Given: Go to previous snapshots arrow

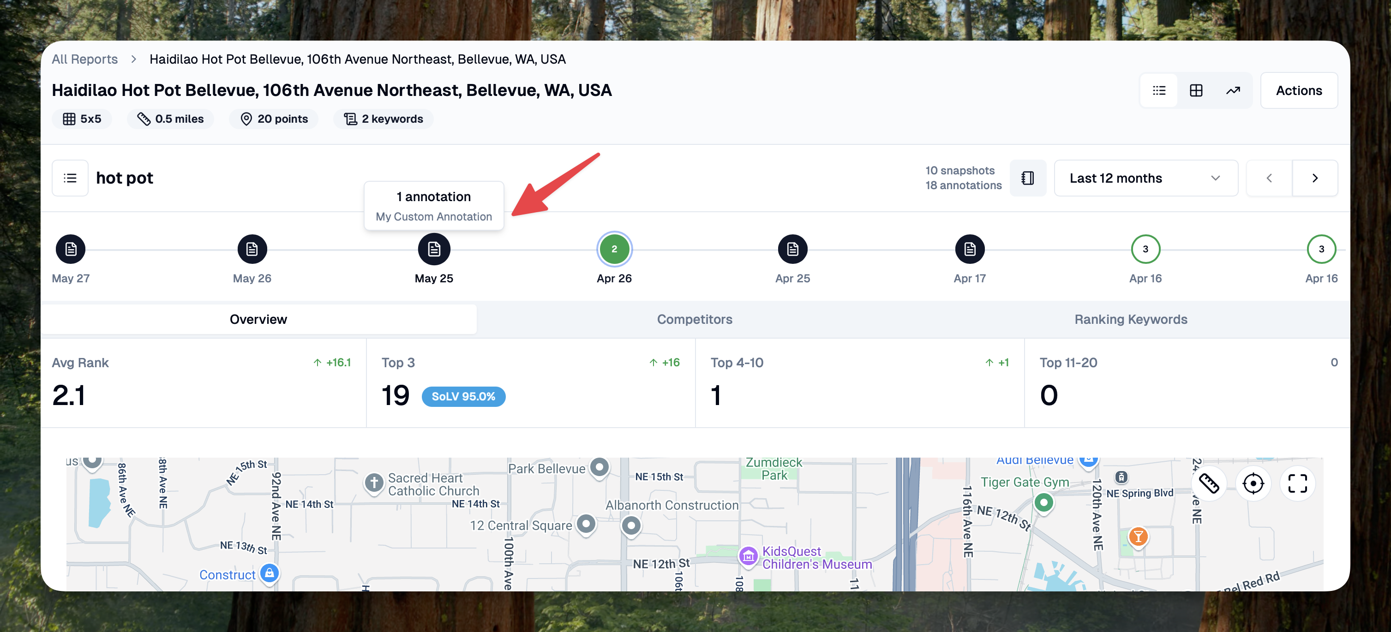Looking at the screenshot, I should click(1269, 178).
